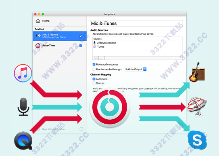Viewport: 219px width, 156px height.
Task: Open the Built-in Output dropdown
Action: click(135, 69)
